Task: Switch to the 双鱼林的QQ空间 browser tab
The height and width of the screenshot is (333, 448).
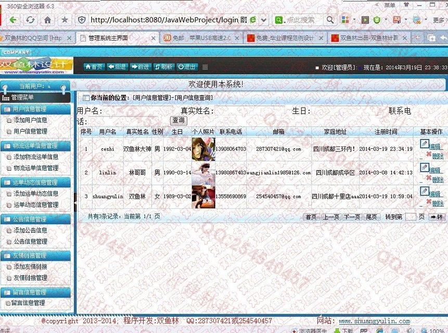Action: (x=36, y=38)
